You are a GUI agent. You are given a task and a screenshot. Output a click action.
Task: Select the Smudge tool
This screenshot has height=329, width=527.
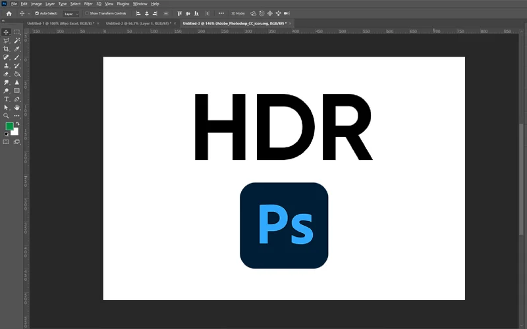click(6, 83)
